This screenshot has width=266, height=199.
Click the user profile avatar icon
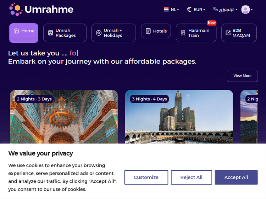(245, 10)
